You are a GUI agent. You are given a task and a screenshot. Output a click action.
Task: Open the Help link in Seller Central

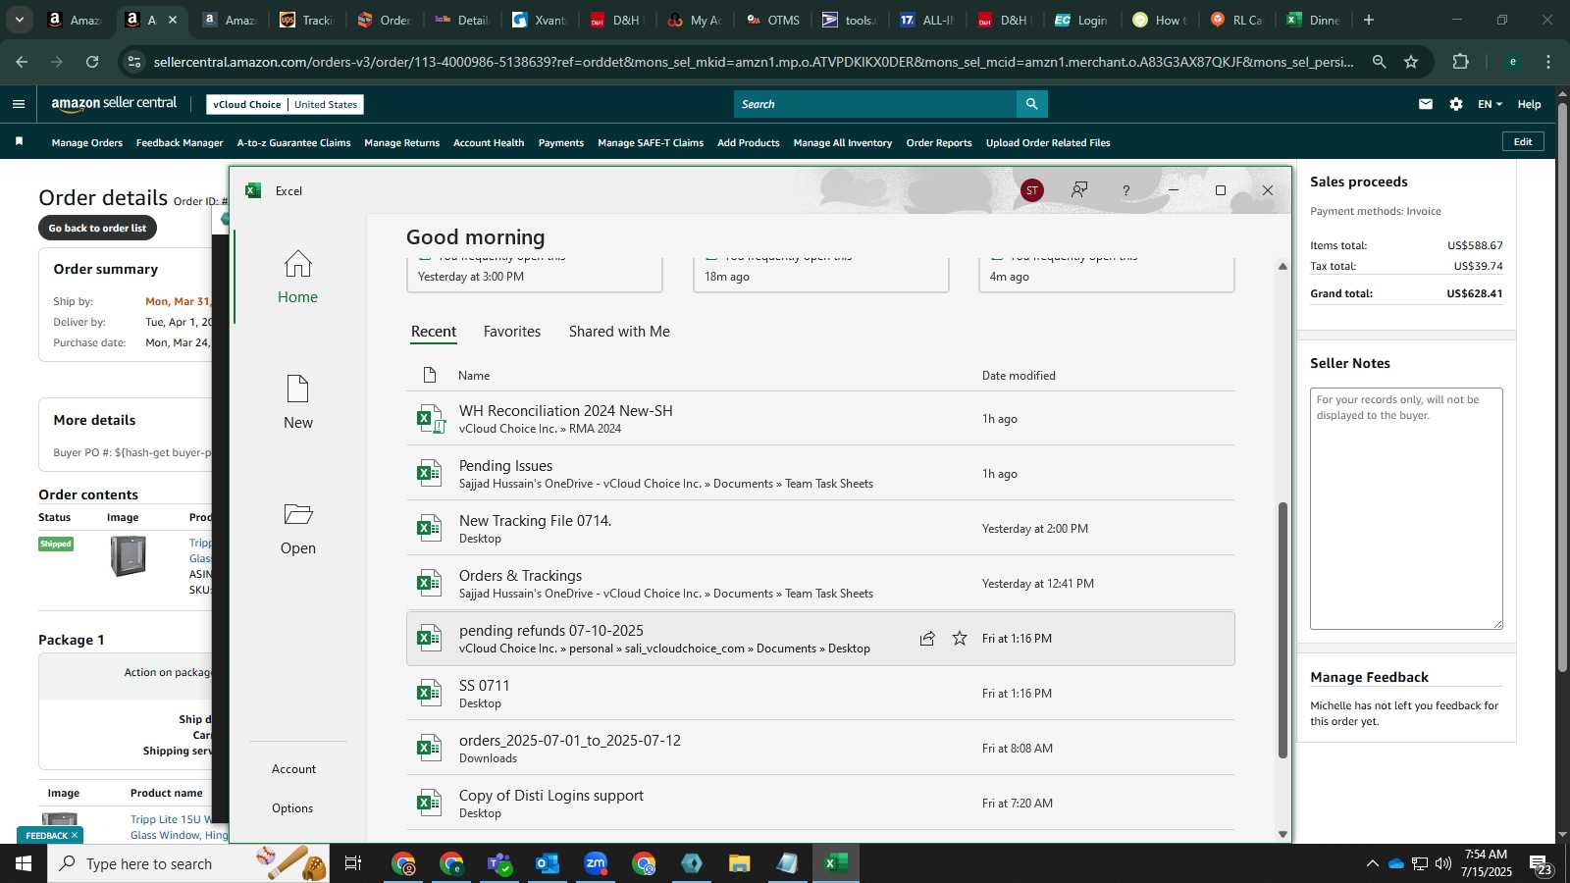point(1529,104)
